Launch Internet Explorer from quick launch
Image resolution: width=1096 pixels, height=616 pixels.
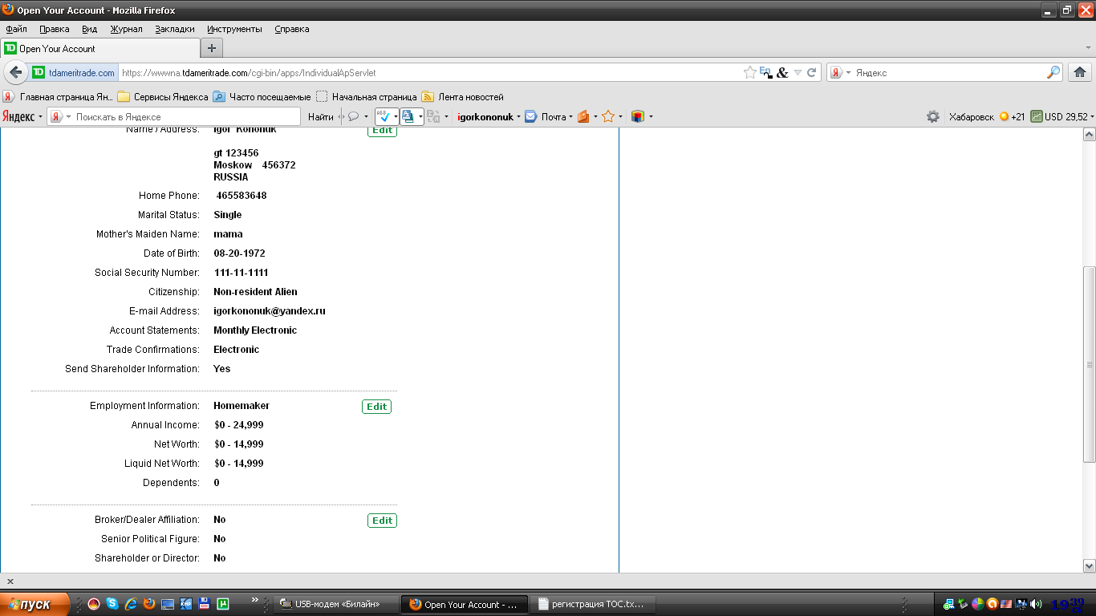point(130,604)
